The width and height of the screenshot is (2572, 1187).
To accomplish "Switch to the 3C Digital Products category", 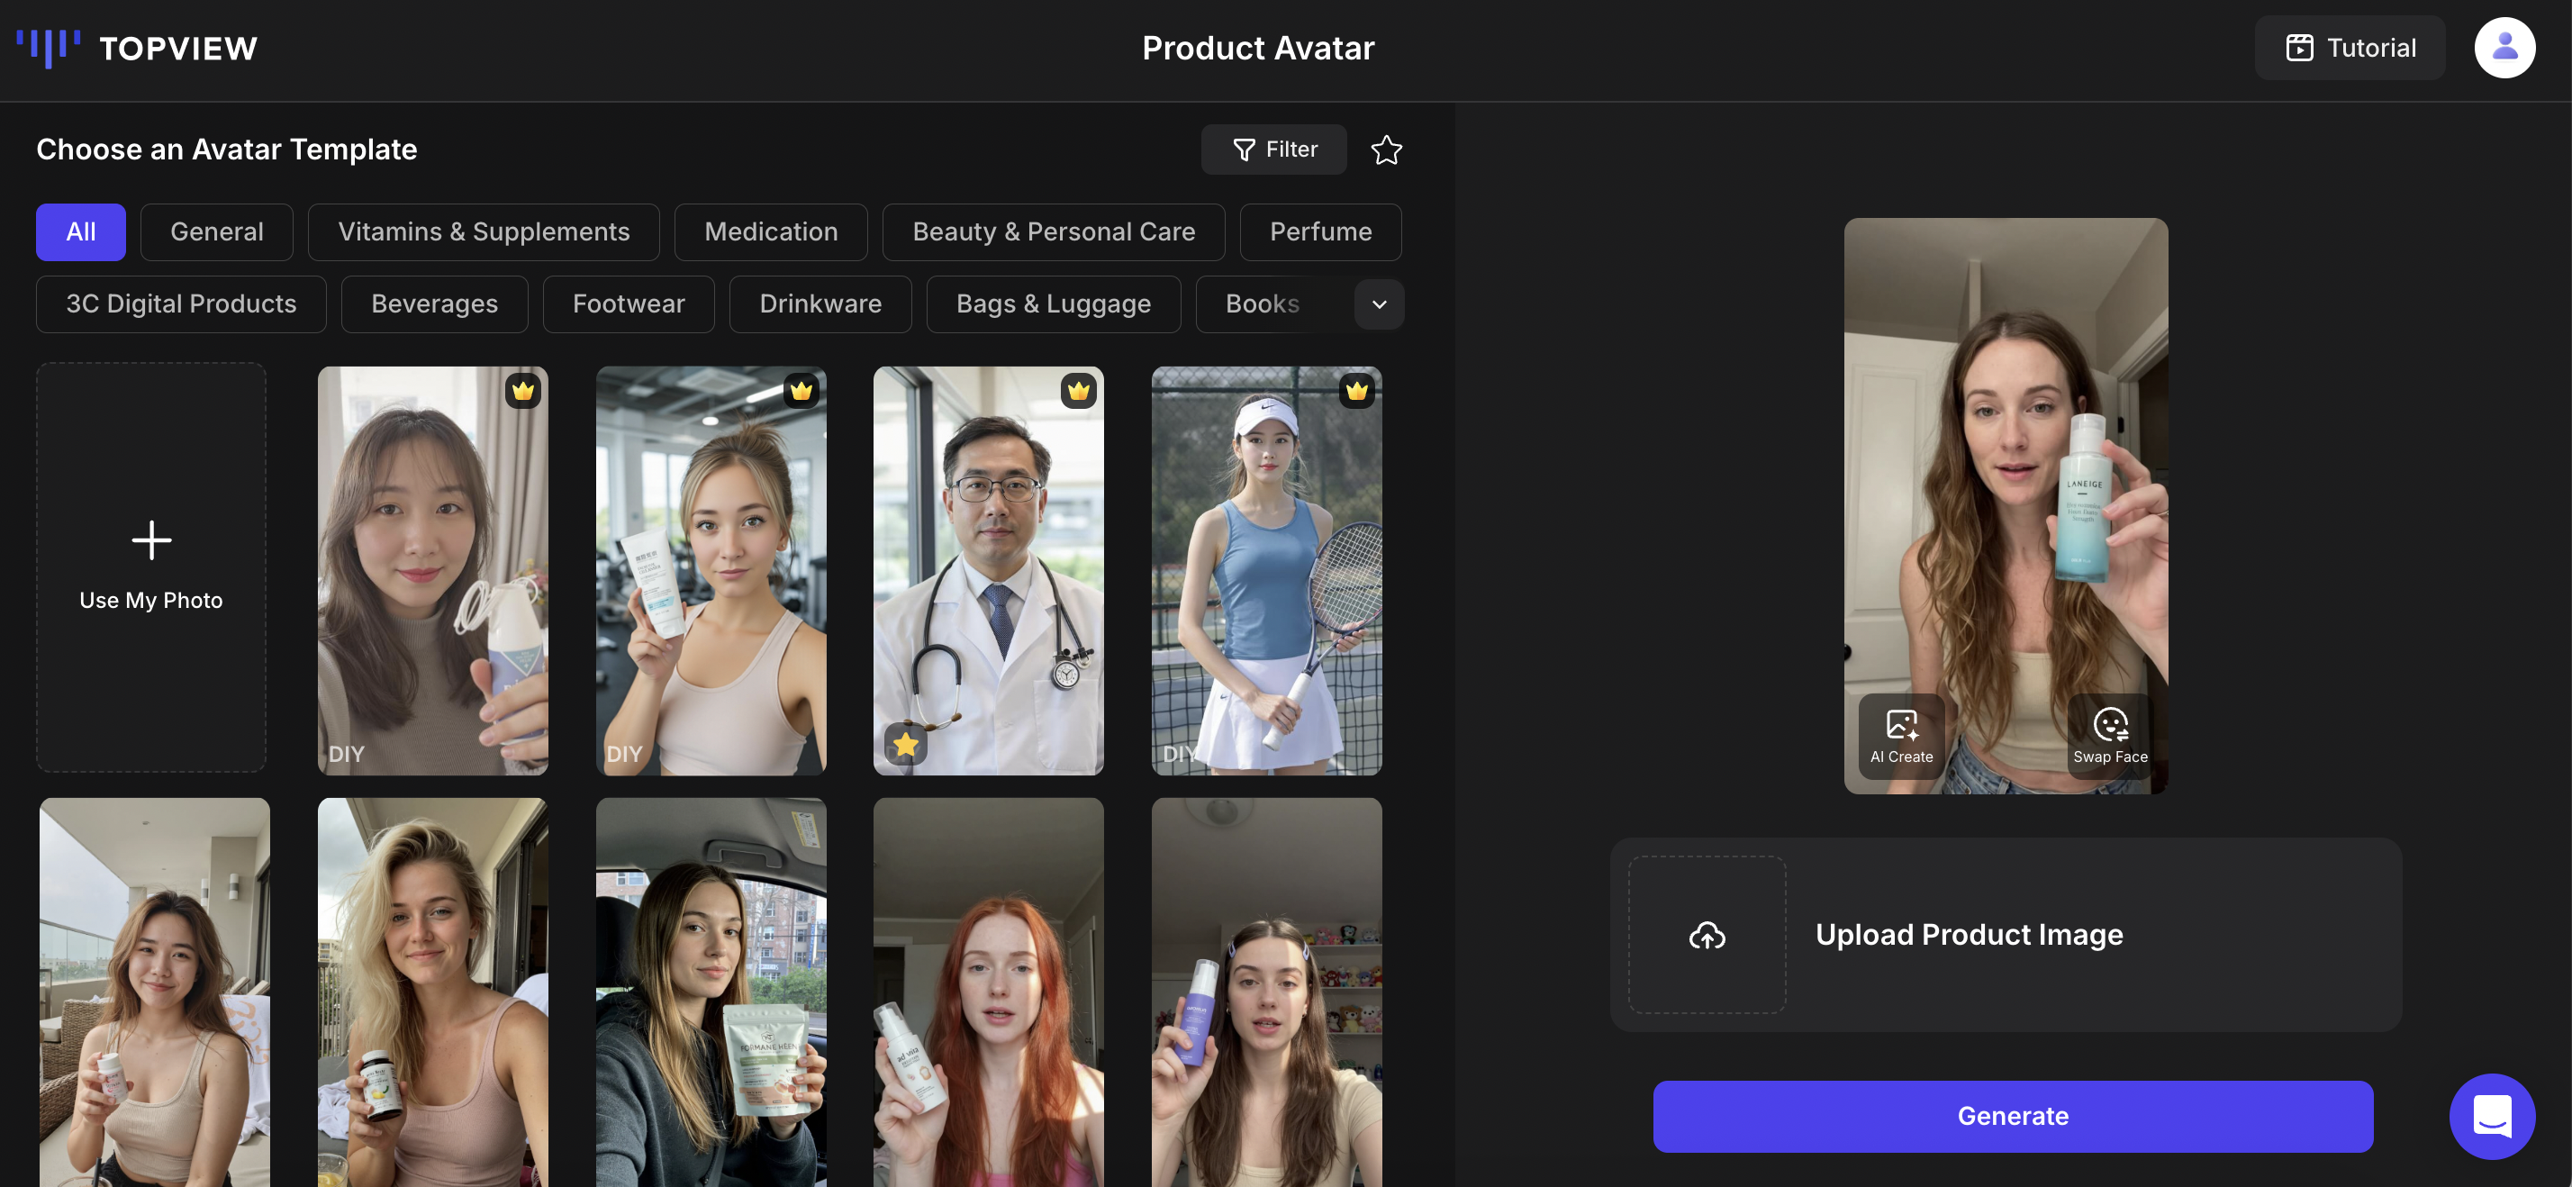I will [181, 304].
